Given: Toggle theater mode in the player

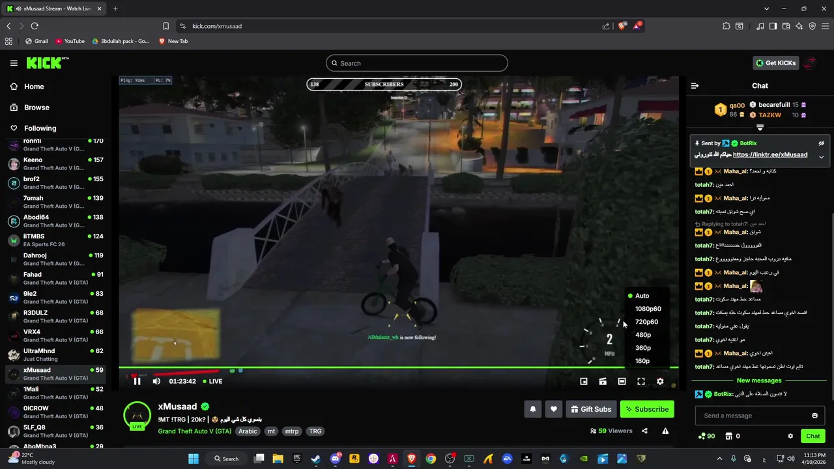Looking at the screenshot, I should click(622, 382).
